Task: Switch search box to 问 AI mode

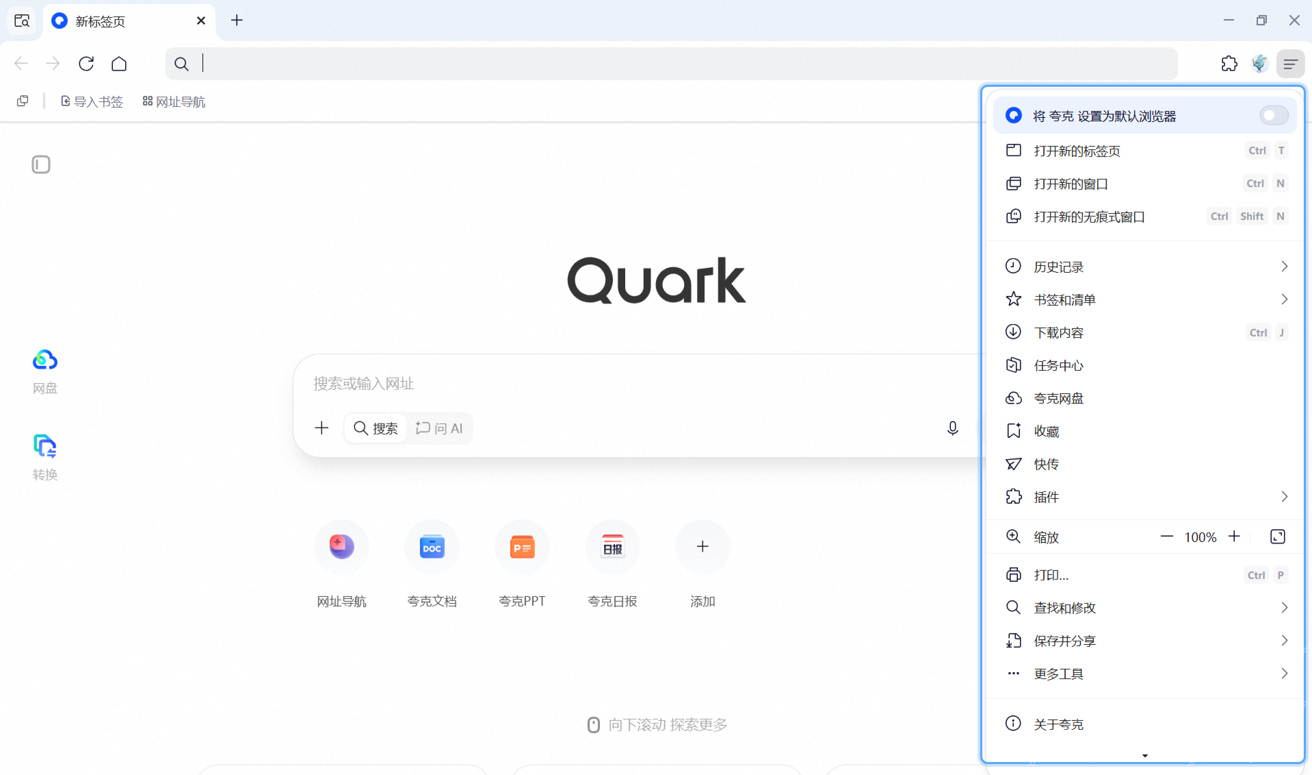Action: 439,428
